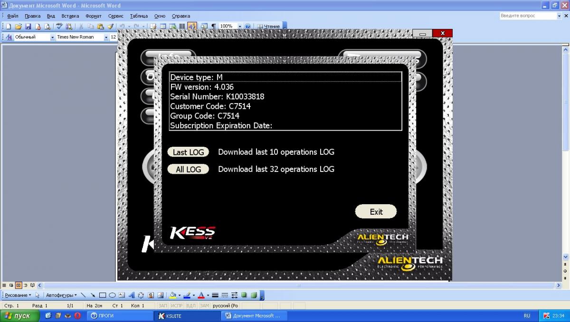The height and width of the screenshot is (322, 570).
Task: Insert Picture from file icon
Action: tap(161, 295)
